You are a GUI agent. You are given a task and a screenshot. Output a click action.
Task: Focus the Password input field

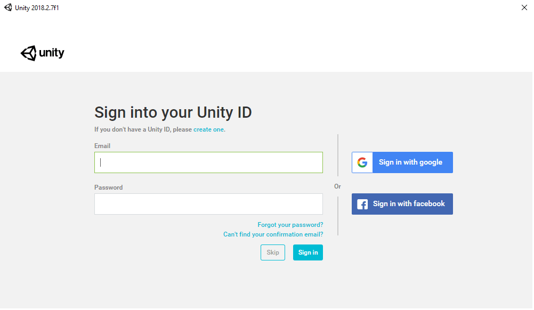point(209,205)
